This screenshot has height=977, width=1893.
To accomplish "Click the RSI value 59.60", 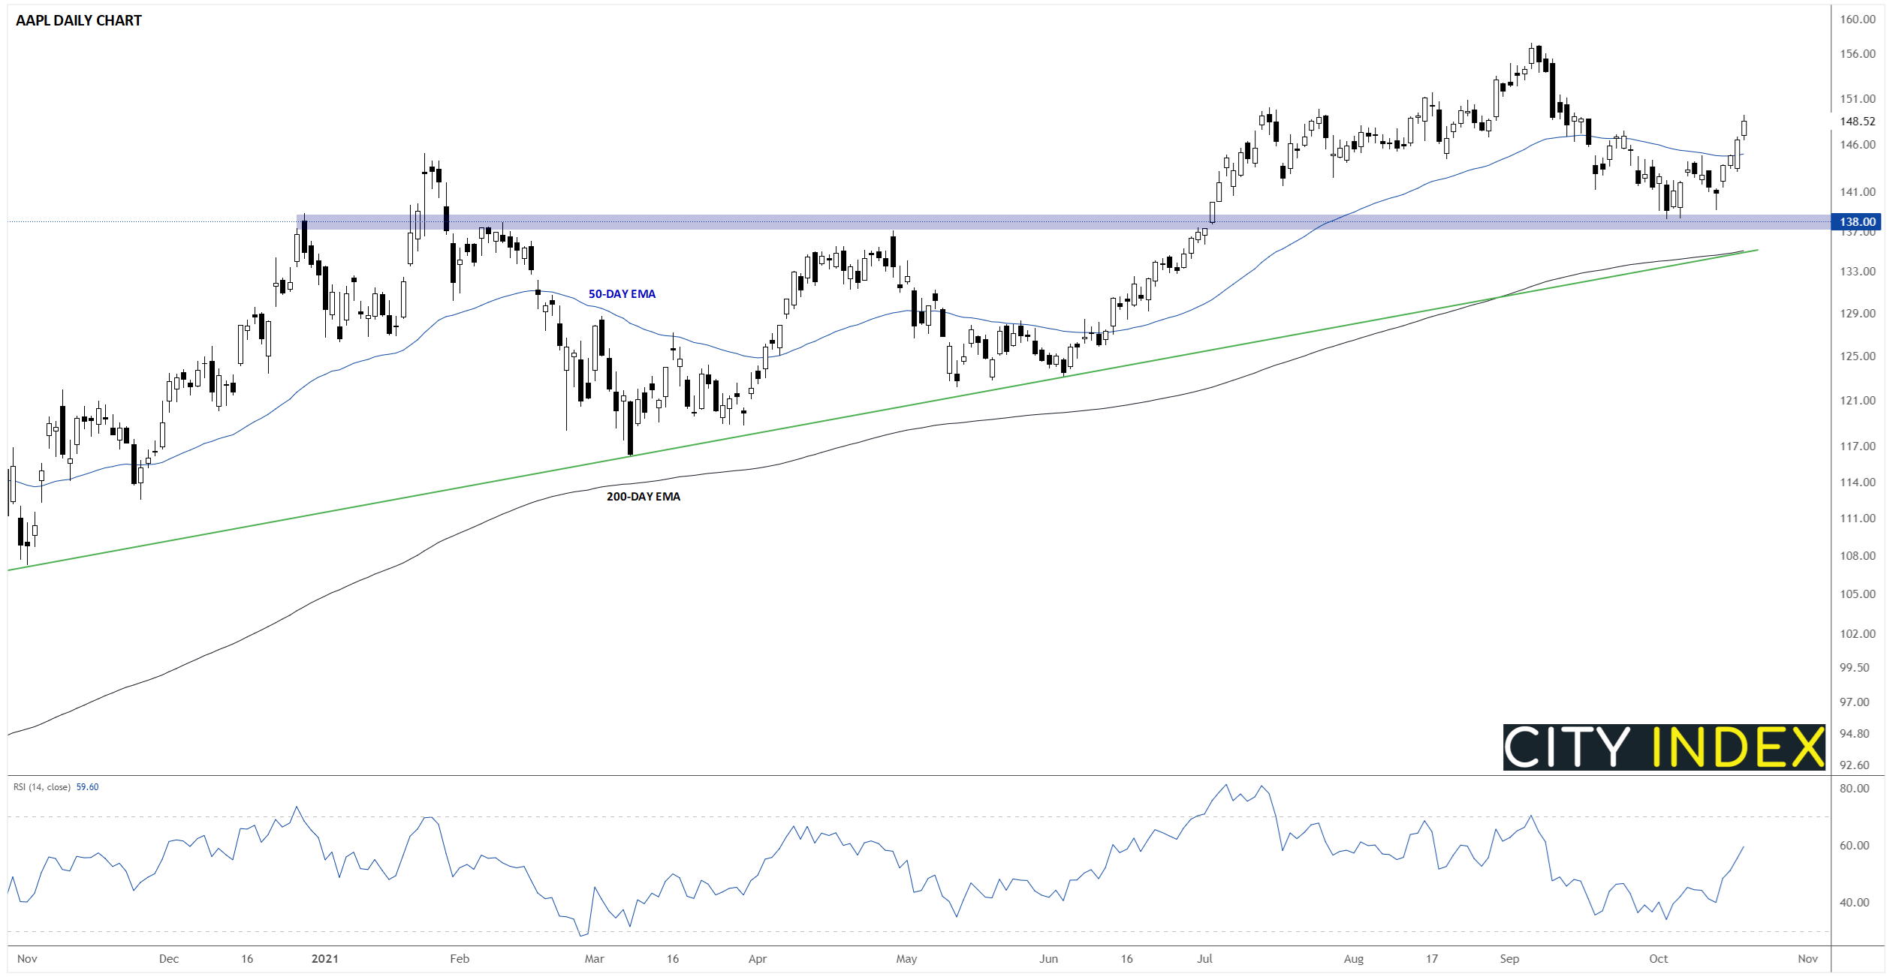I will [x=88, y=787].
